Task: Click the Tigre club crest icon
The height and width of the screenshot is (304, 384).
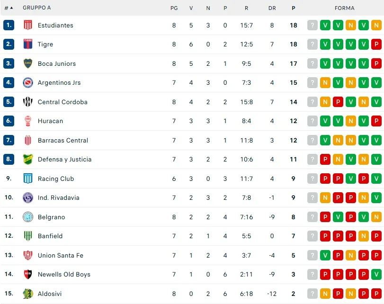Action: pyautogui.click(x=28, y=45)
